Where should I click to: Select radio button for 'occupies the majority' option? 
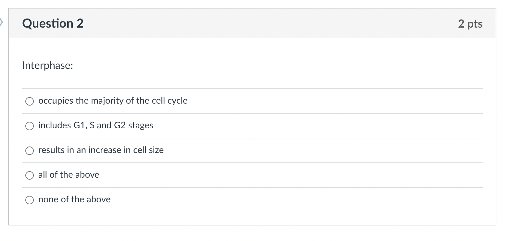(30, 101)
